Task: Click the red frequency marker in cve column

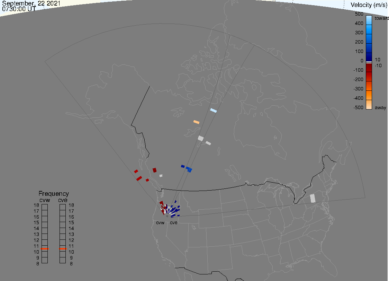Action: [63, 248]
